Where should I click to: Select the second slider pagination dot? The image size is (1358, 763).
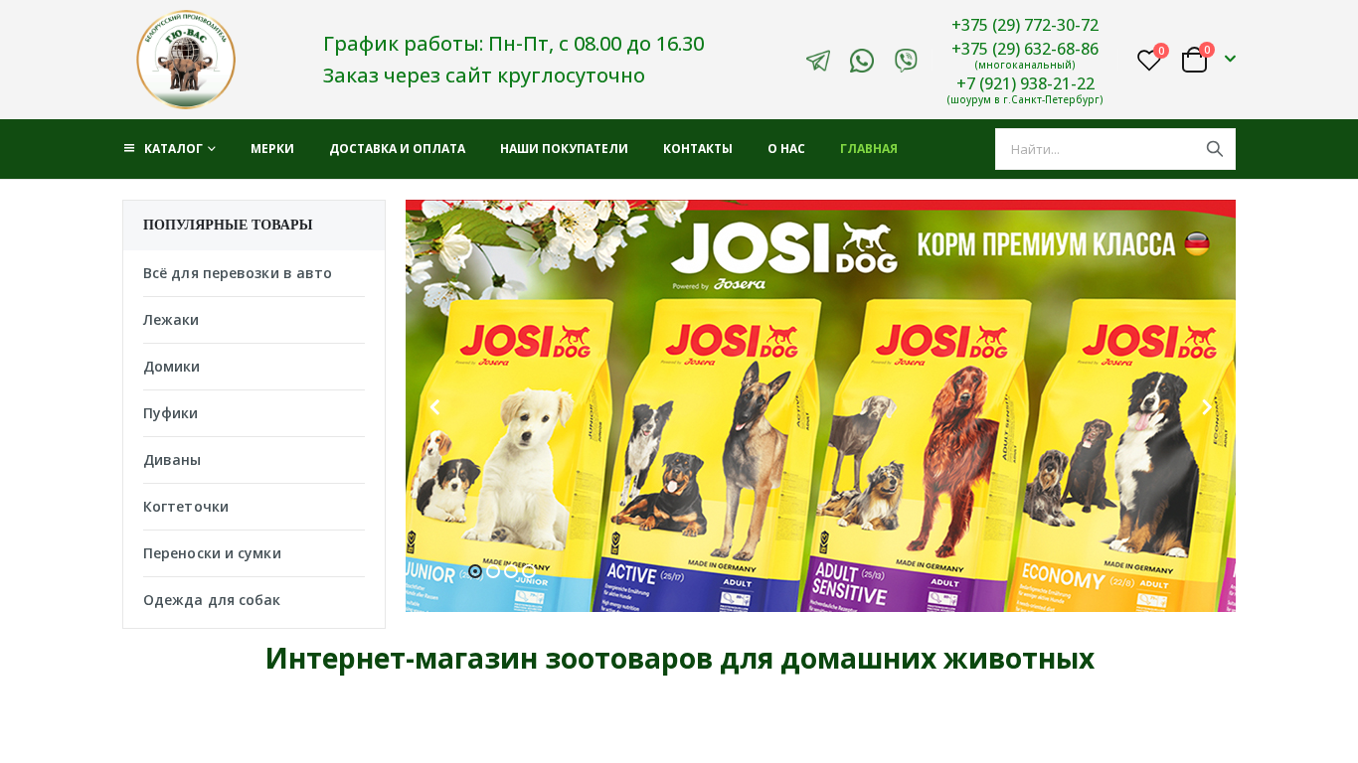coord(493,571)
